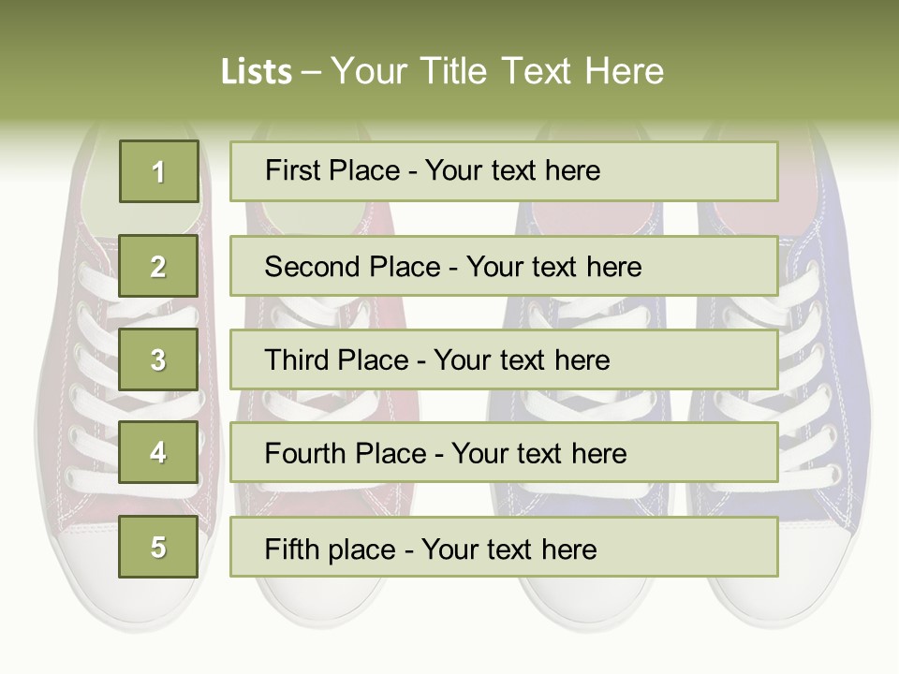Click the number 5 box

pos(158,547)
